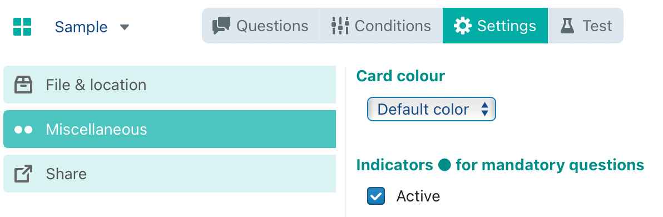The image size is (663, 217).
Task: Select the Miscellaneous settings section
Action: point(170,129)
